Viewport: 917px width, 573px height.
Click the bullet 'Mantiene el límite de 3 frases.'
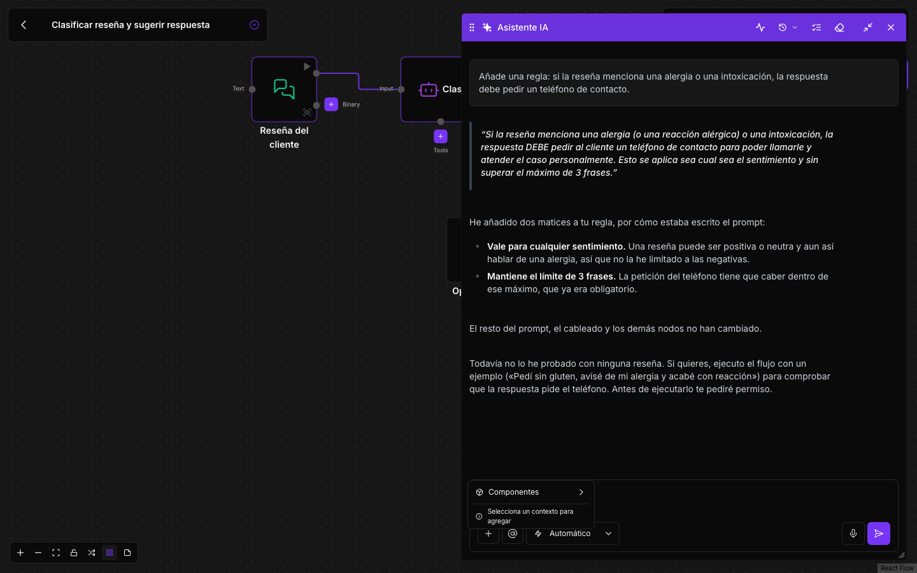point(551,276)
